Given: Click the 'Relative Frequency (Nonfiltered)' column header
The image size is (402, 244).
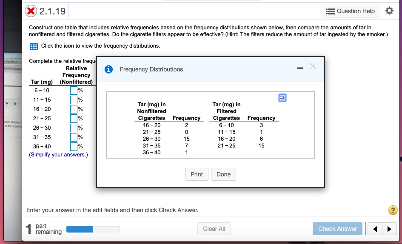Looking at the screenshot, I should pos(76,75).
